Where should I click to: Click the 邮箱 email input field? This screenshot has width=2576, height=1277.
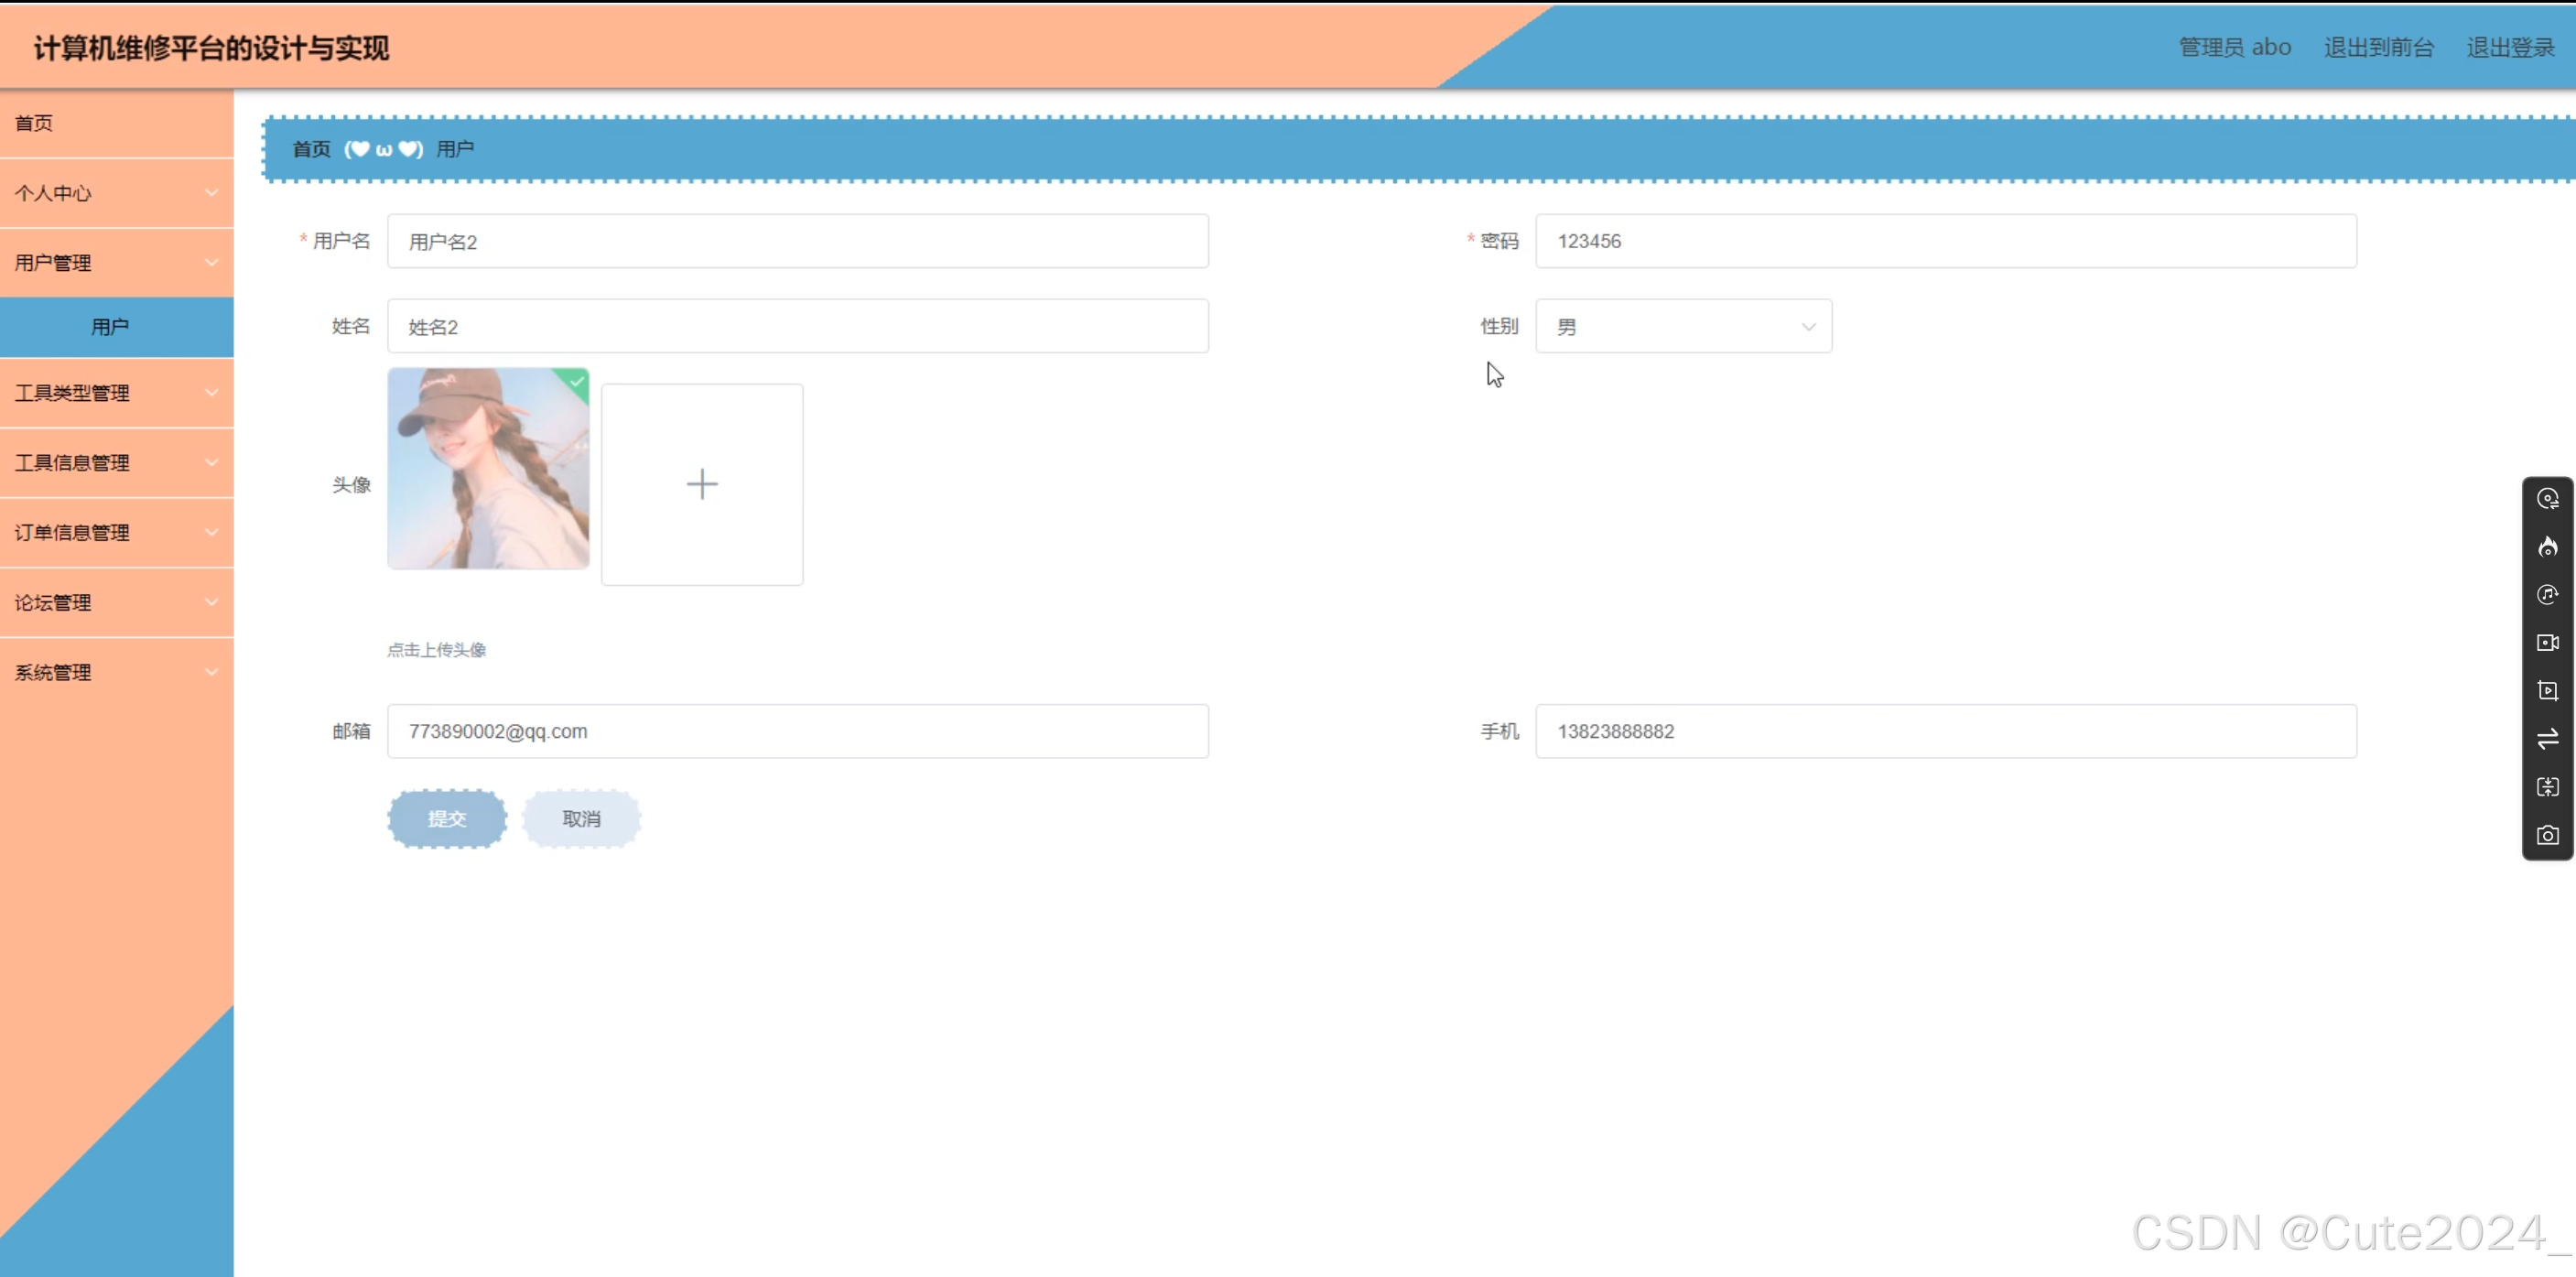797,730
